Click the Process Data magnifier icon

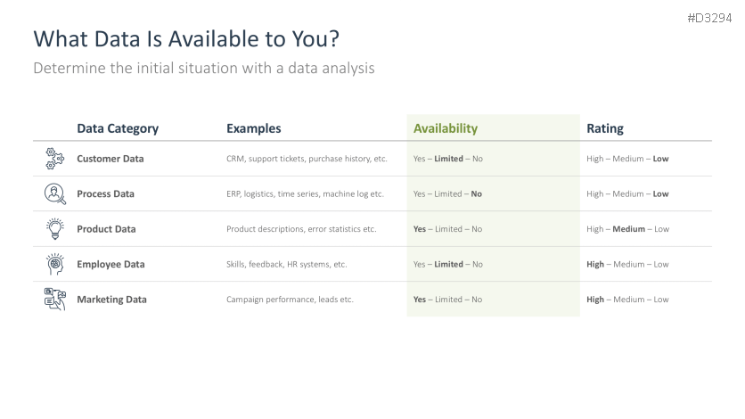[x=54, y=193]
